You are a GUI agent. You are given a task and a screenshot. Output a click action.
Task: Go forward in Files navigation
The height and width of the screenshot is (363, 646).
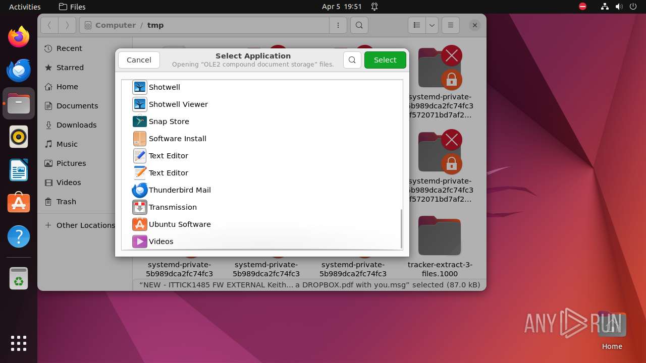[67, 25]
